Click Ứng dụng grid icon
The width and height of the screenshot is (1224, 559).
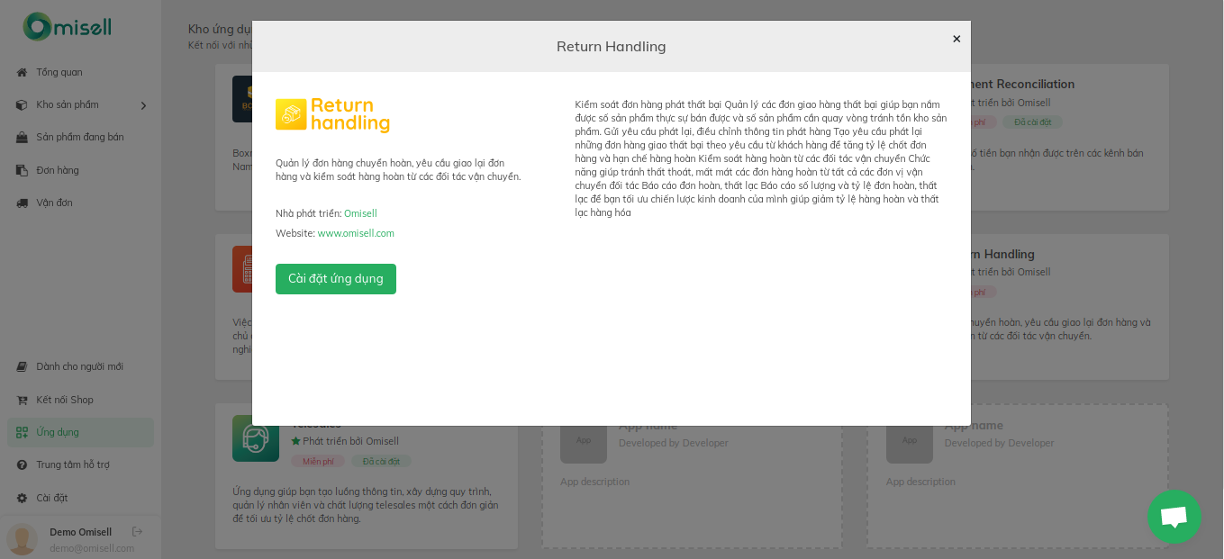point(22,432)
